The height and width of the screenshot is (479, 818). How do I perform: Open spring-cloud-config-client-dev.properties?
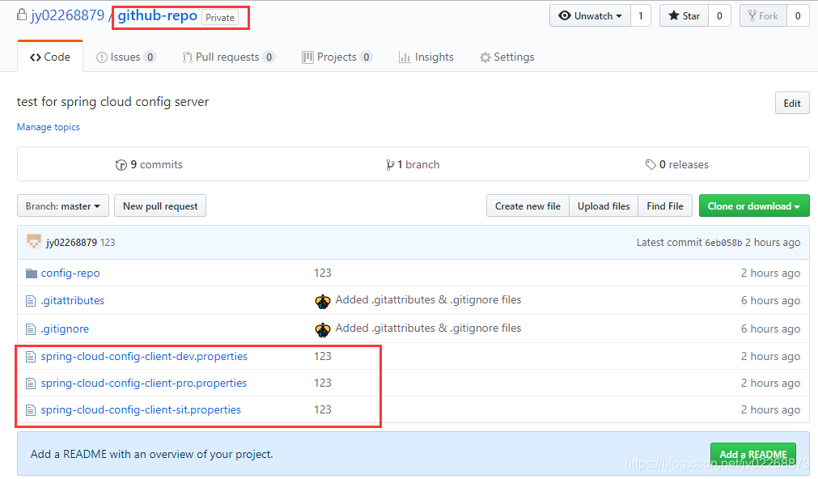(145, 356)
